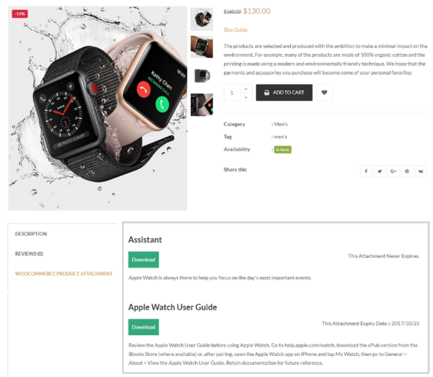Click the -19% discount badge

click(20, 14)
